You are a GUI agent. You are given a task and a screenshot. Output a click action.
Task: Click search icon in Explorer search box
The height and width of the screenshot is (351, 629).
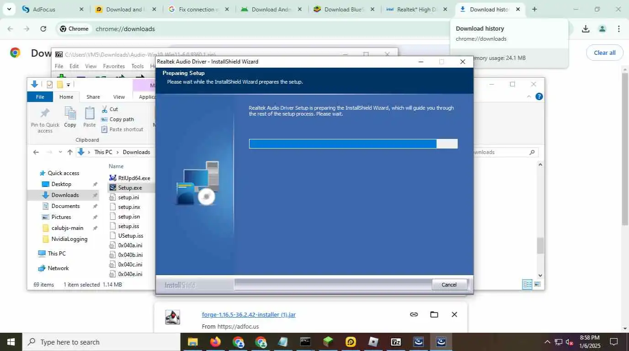[x=532, y=152]
